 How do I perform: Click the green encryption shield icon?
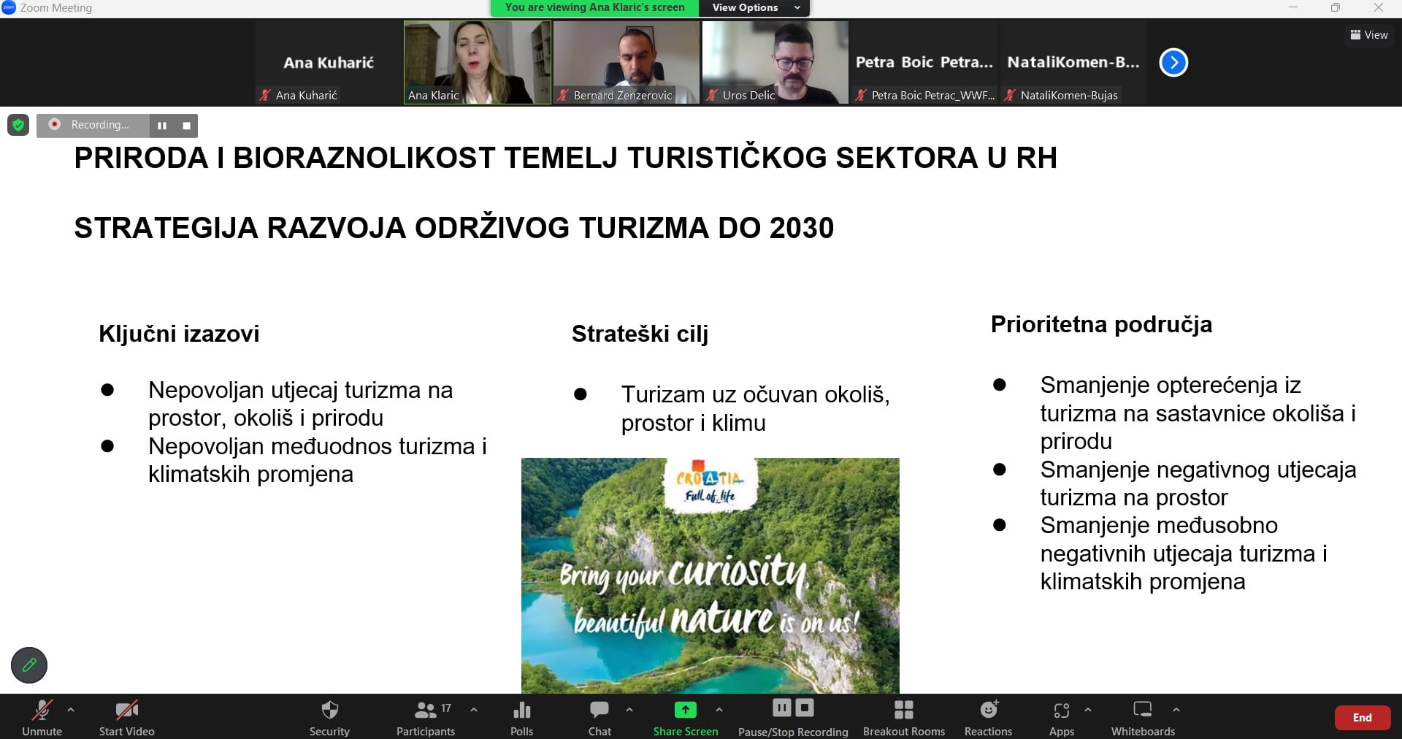tap(18, 125)
